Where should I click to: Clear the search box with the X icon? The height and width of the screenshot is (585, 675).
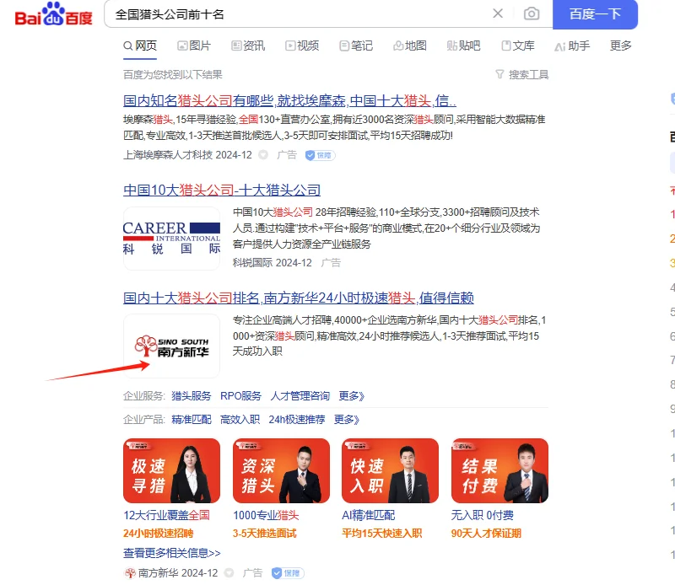498,13
